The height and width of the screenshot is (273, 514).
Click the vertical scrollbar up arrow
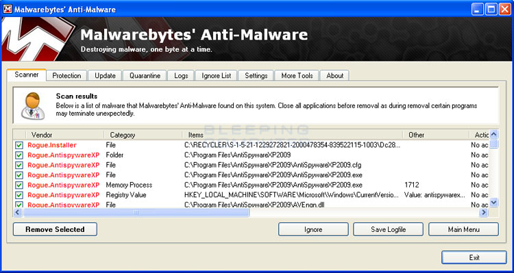click(x=493, y=134)
